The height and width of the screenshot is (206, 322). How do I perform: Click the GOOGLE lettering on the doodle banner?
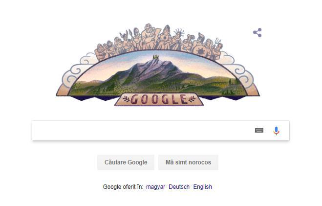[159, 99]
